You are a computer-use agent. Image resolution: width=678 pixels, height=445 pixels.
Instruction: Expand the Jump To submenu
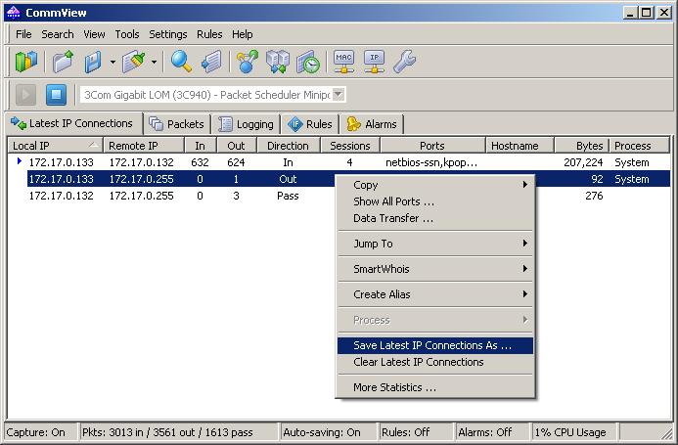coord(435,244)
